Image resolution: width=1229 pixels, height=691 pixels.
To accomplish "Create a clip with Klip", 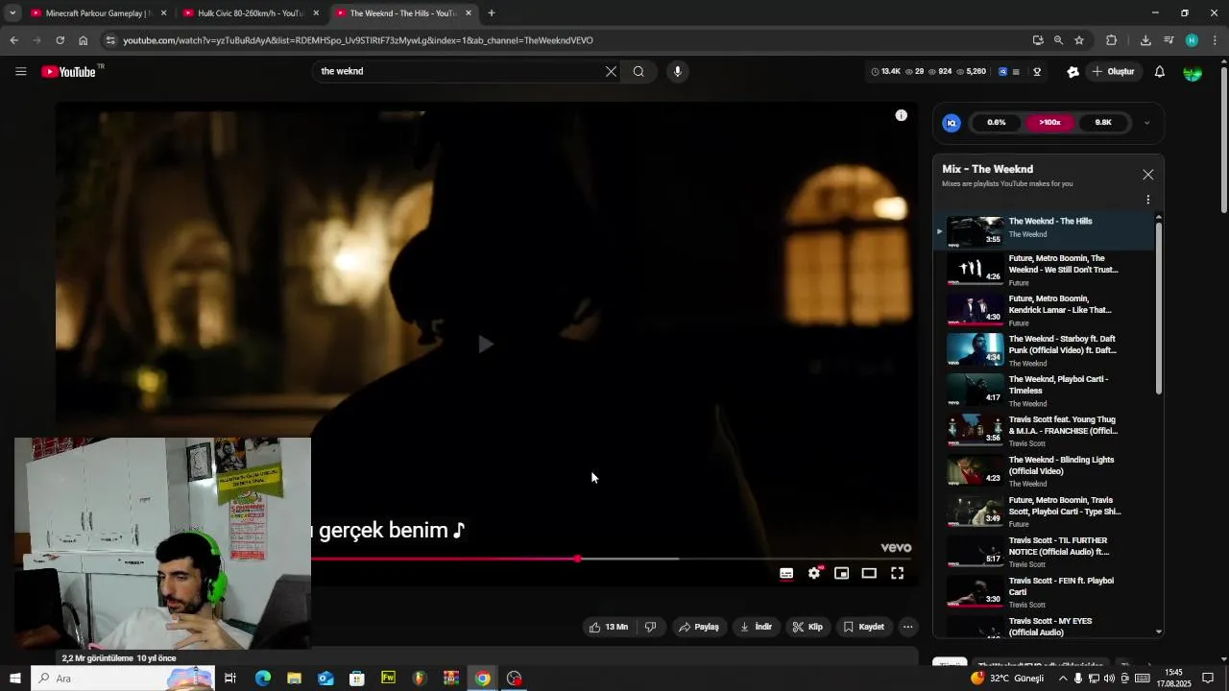I will pyautogui.click(x=807, y=627).
